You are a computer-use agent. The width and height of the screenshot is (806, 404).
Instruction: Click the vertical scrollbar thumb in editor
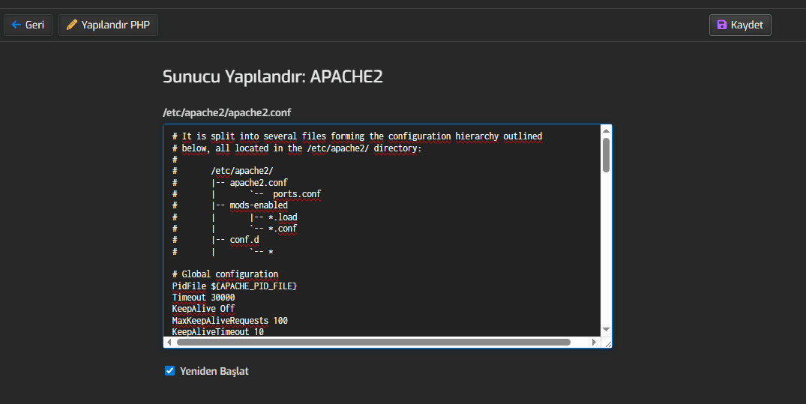tap(606, 154)
